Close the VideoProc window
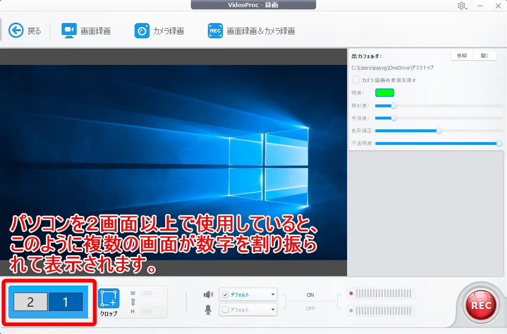This screenshot has height=334, width=507. (x=498, y=6)
